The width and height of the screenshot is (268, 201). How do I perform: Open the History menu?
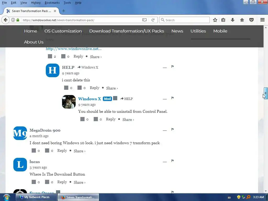coord(36,3)
